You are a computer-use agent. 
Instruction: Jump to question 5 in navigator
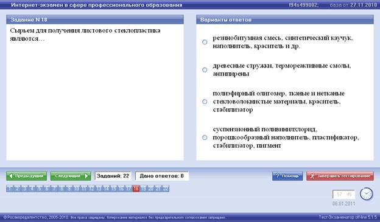pyautogui.click(x=40, y=189)
